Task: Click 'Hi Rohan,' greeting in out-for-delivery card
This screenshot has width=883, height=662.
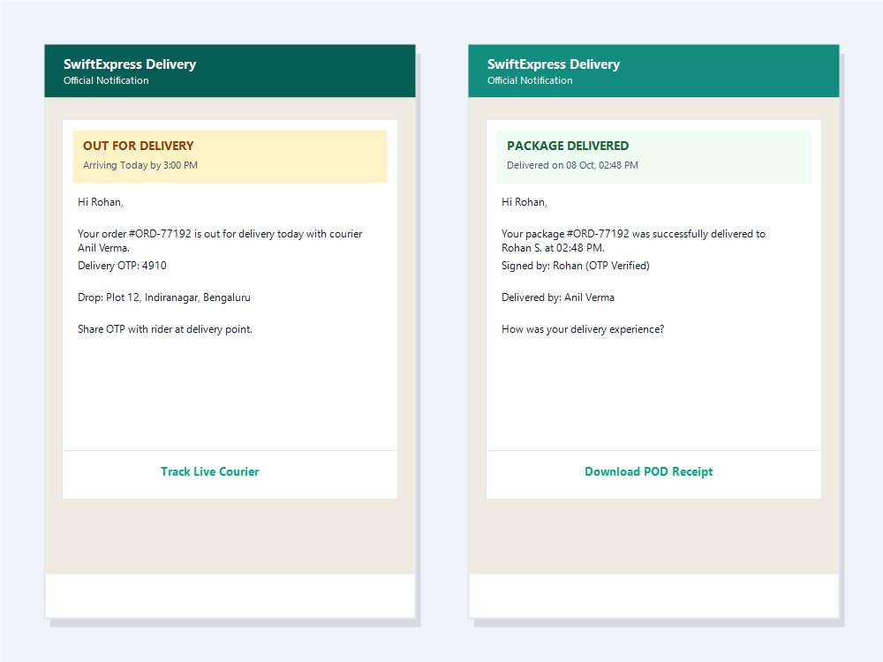Action: click(x=101, y=202)
